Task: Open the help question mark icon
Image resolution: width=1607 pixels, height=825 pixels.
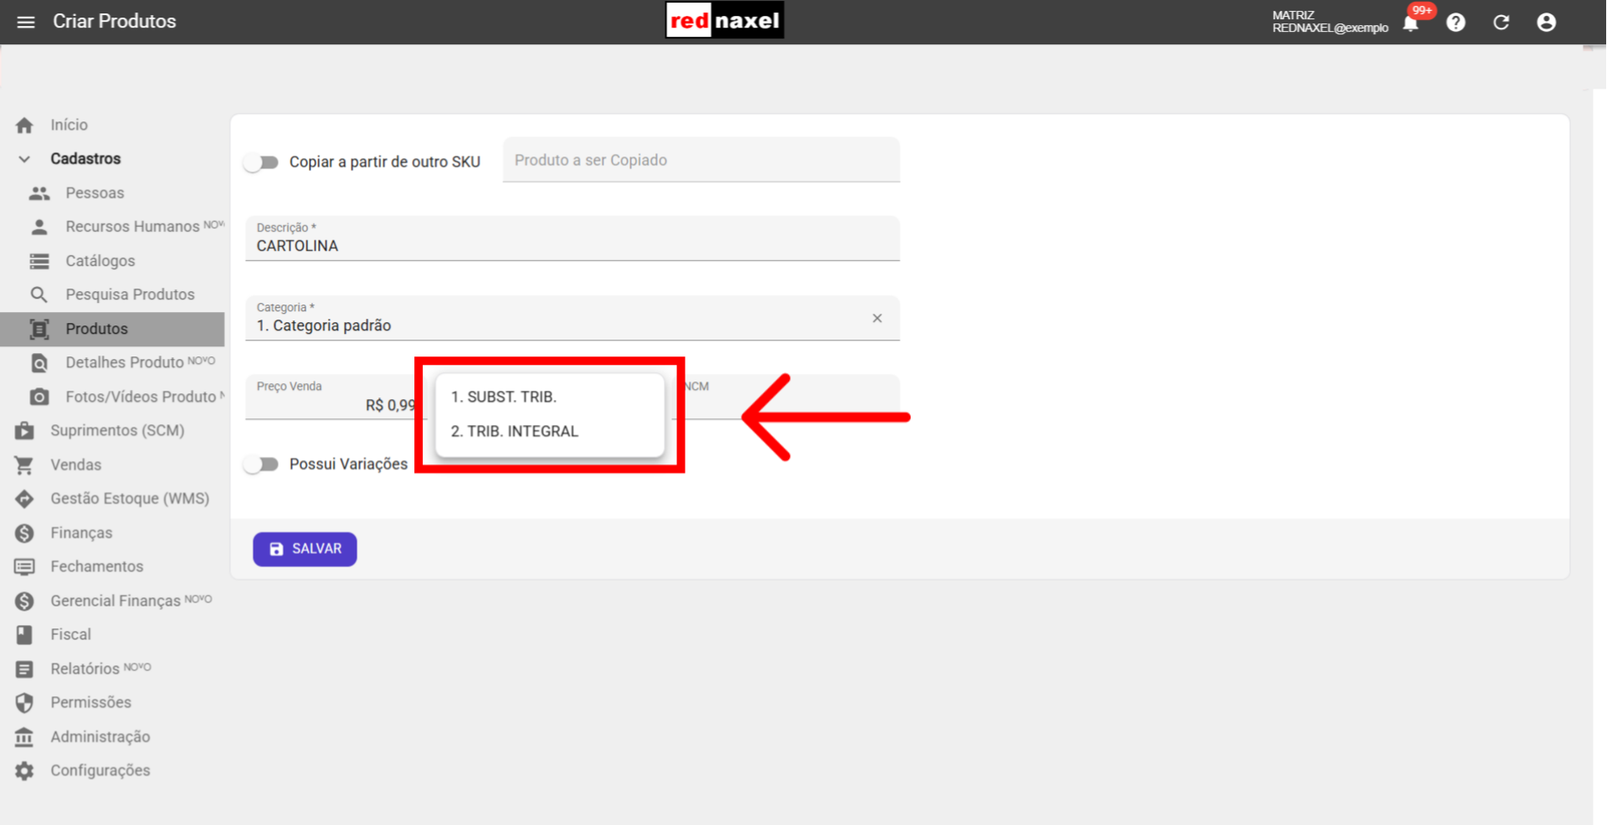Action: (x=1456, y=23)
